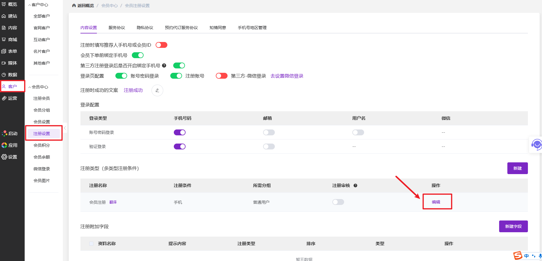The height and width of the screenshot is (261, 542).
Task: Select the checkbox in 资料名称 header
Action: 91,244
